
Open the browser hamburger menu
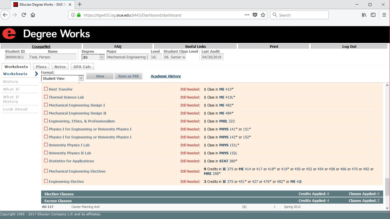coord(384,15)
